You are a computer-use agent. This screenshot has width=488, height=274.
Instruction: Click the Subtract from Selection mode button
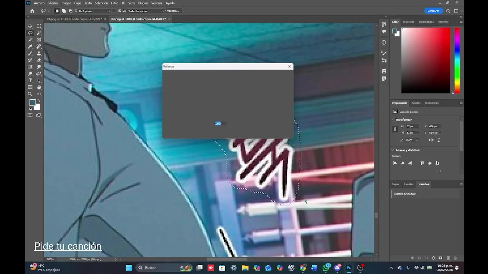click(71, 11)
